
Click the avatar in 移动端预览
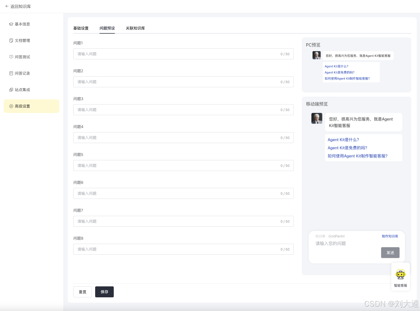tap(317, 118)
